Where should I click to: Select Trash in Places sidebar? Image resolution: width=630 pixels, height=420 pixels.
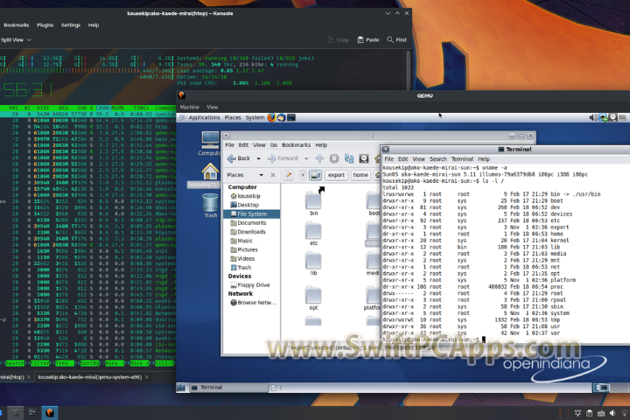(x=241, y=267)
